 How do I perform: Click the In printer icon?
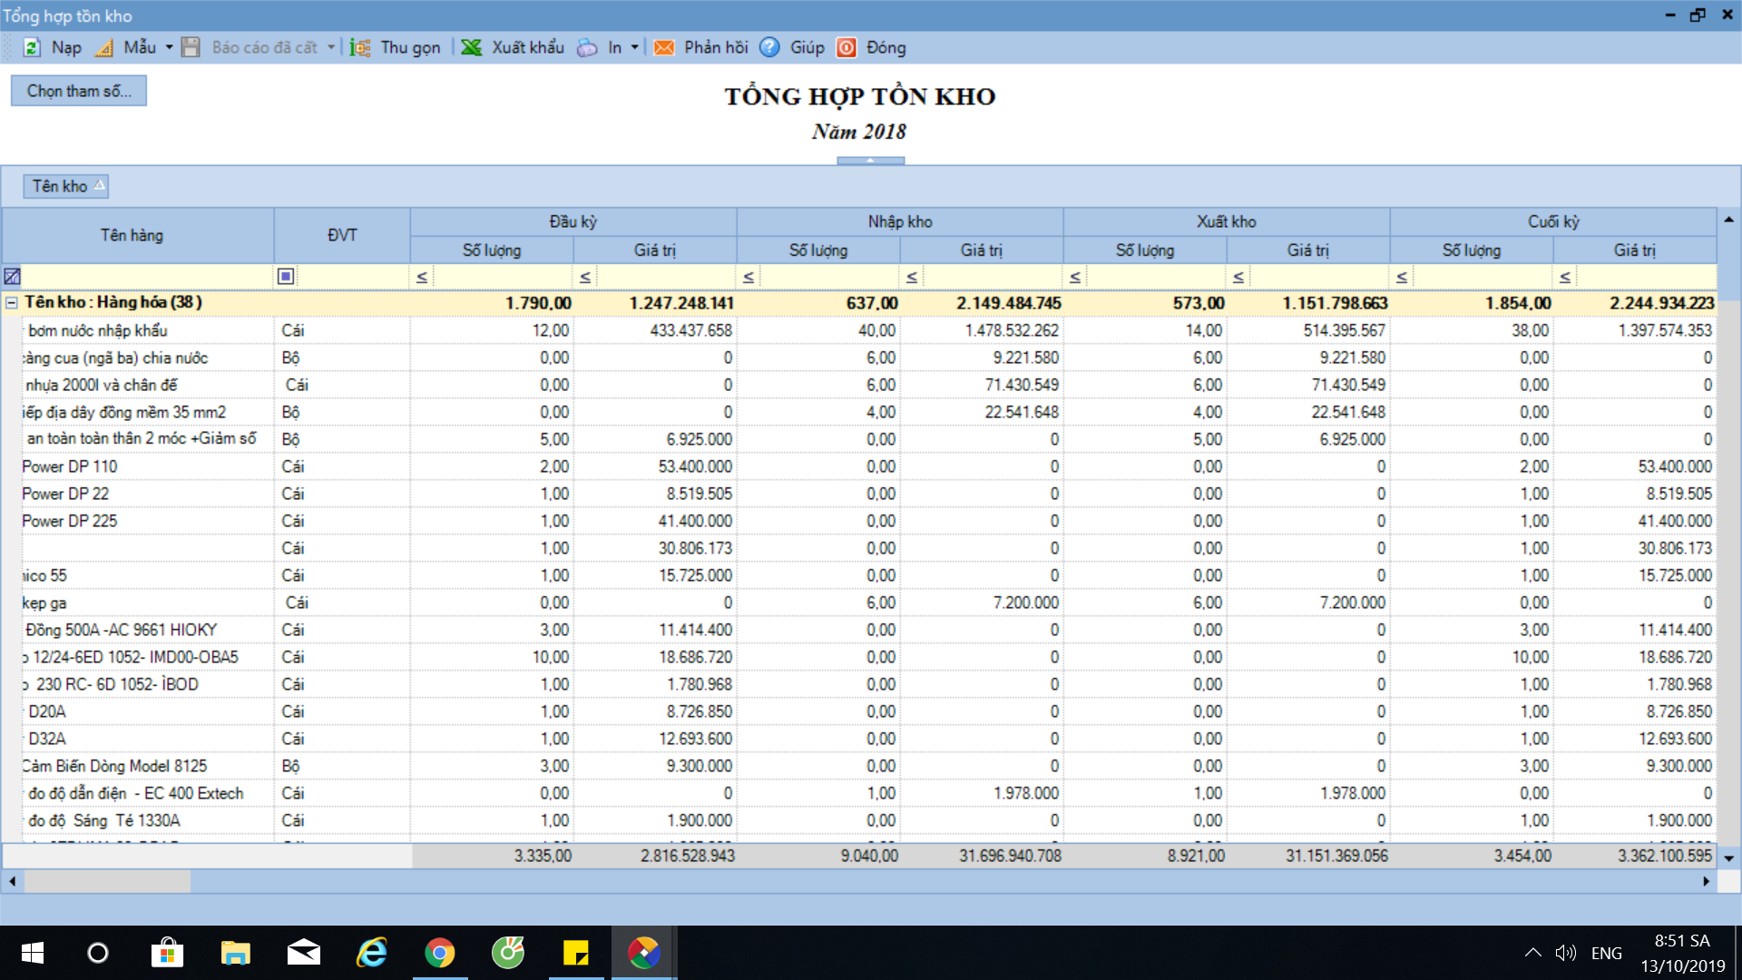[x=588, y=48]
